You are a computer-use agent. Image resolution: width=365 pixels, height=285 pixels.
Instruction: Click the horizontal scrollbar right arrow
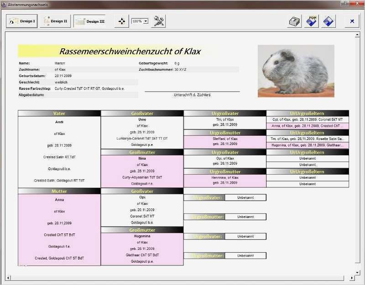click(x=351, y=278)
